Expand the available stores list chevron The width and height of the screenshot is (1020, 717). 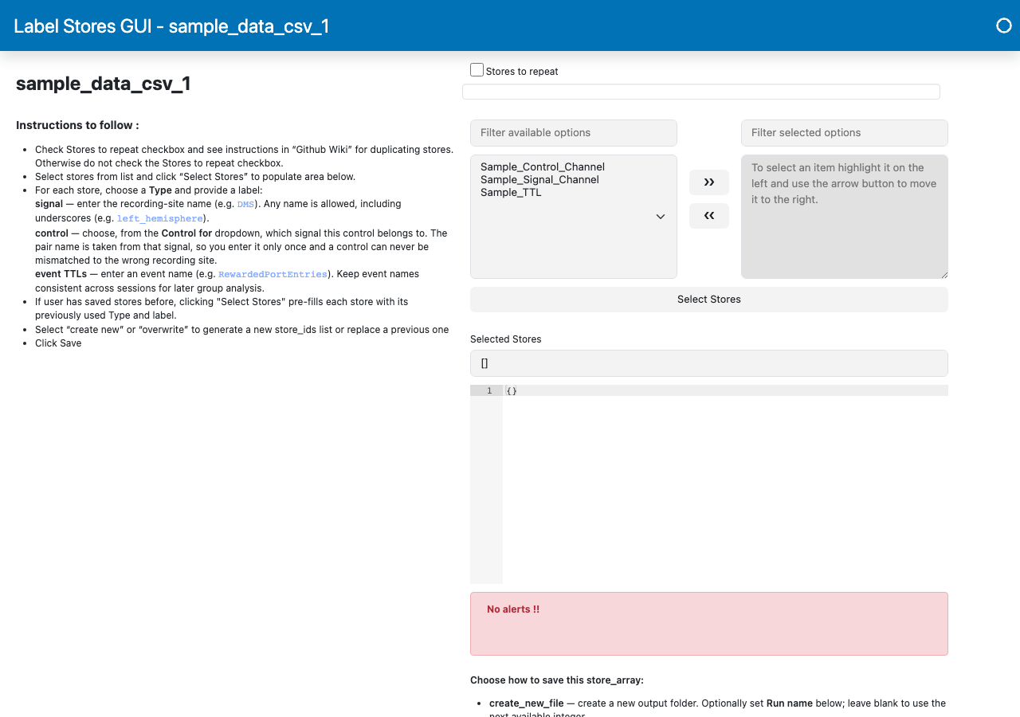coord(661,217)
